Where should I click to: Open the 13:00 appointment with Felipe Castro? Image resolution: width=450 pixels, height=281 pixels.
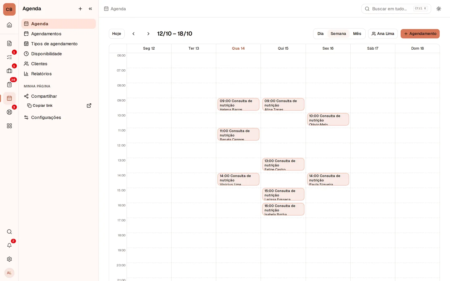(283, 164)
